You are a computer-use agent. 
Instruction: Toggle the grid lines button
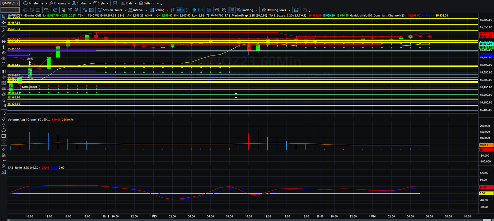[x=232, y=10]
